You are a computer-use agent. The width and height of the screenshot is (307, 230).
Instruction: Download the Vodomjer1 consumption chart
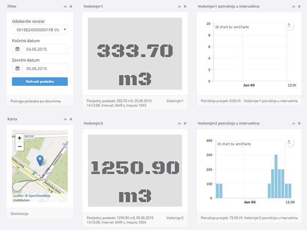289,25
